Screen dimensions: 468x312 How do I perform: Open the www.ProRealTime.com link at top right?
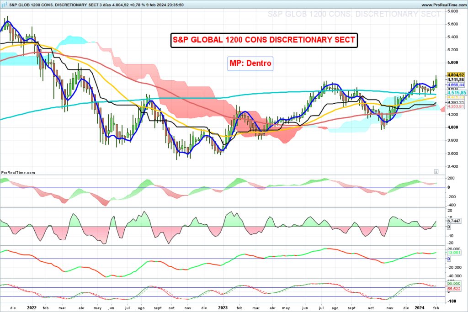tap(443, 5)
